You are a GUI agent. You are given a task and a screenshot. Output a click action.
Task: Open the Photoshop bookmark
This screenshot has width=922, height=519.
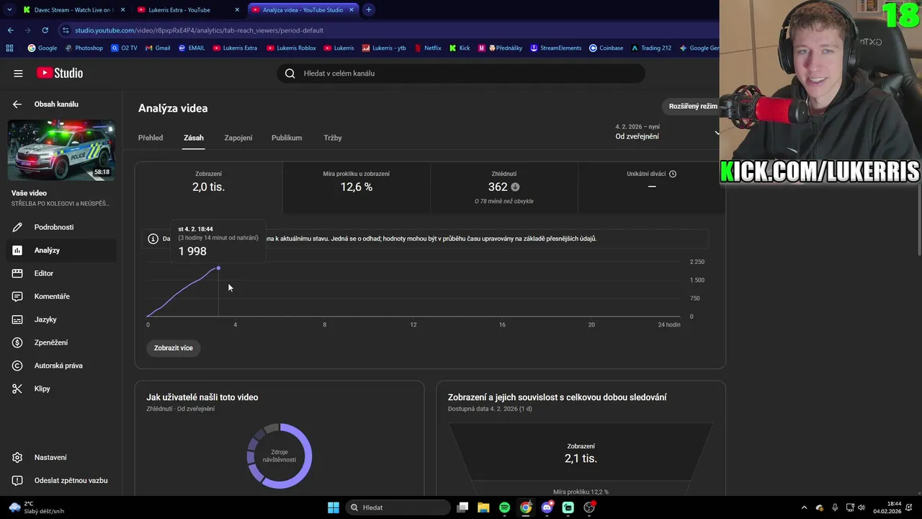(84, 48)
